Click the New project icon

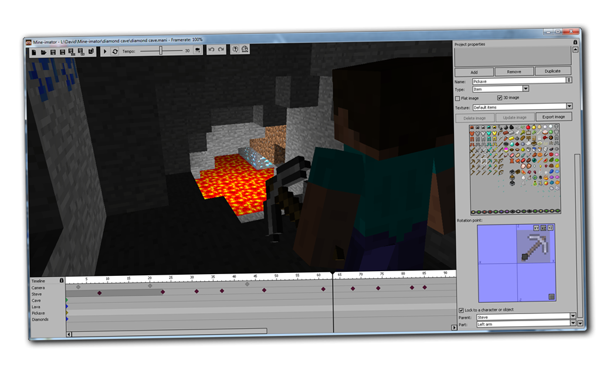tap(34, 52)
